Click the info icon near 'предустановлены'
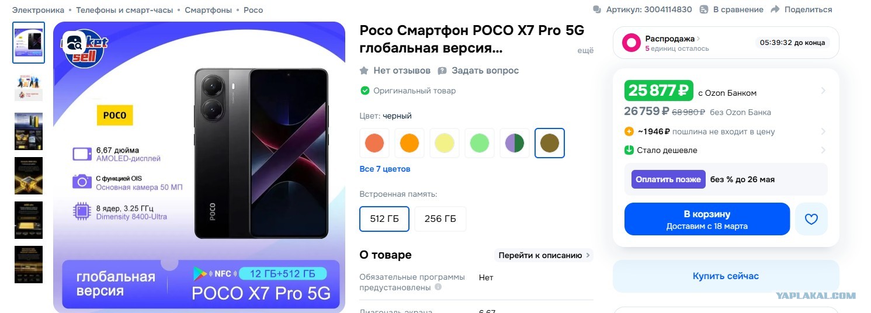Screen dimensions: 871x313 (438, 287)
